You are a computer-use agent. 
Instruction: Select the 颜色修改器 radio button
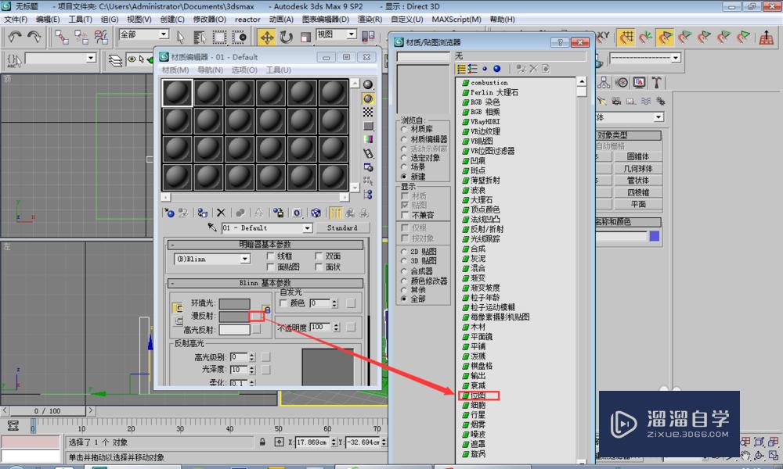pyautogui.click(x=404, y=281)
